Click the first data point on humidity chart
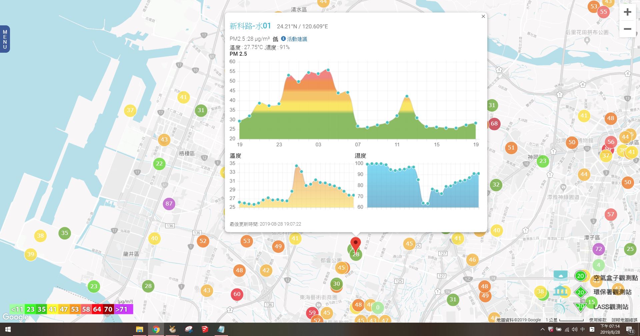 click(367, 164)
